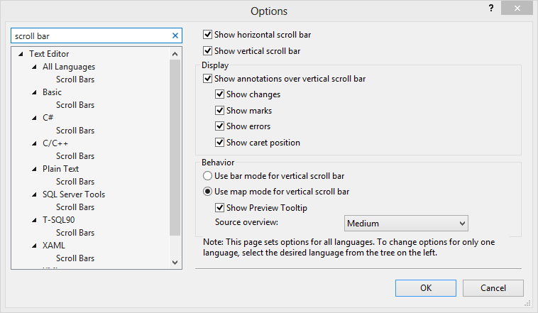Select Scroll Bars under Plain Text

[75, 182]
